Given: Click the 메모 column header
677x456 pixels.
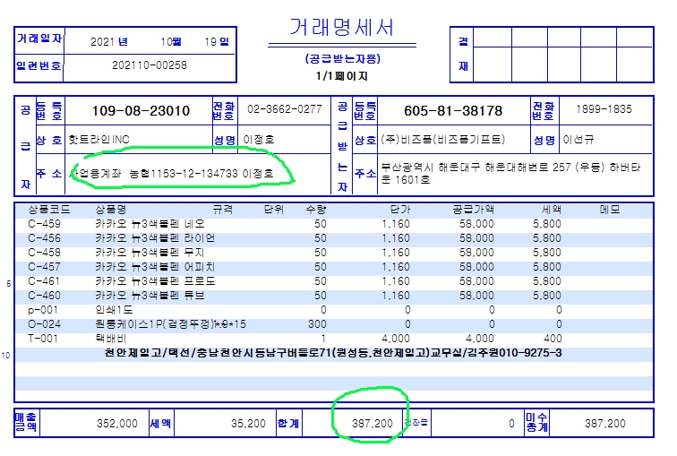Looking at the screenshot, I should (609, 209).
